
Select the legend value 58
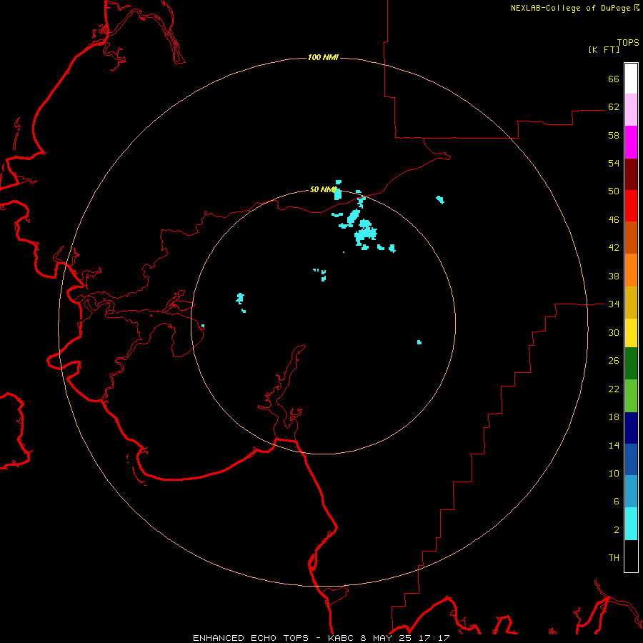(x=614, y=135)
